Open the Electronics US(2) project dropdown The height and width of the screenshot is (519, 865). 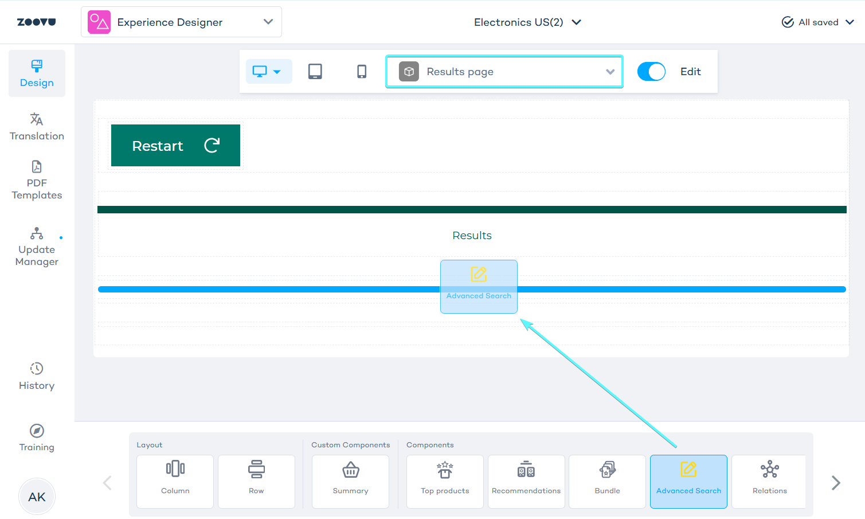click(527, 22)
